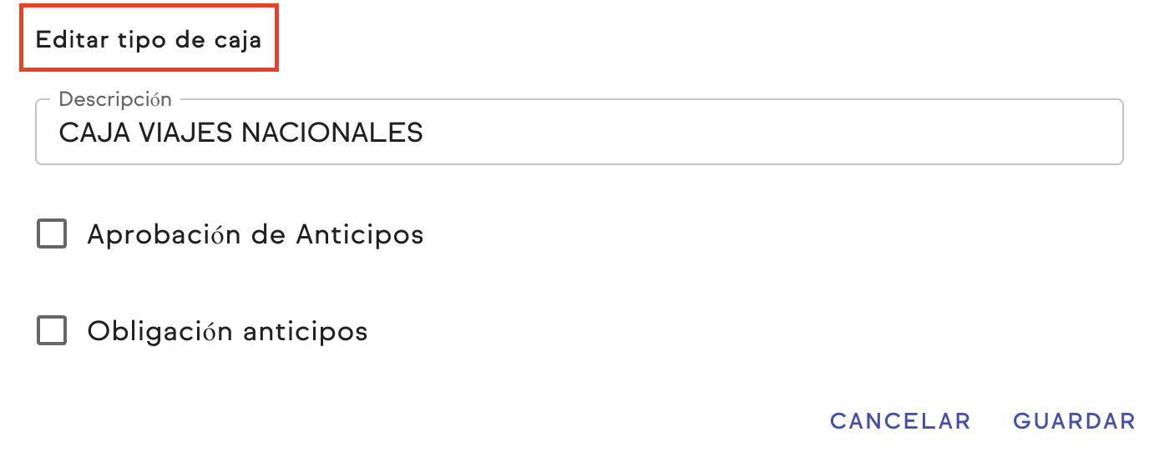Click the word "Aprobación" in checkbox label
This screenshot has width=1159, height=457.
[164, 234]
